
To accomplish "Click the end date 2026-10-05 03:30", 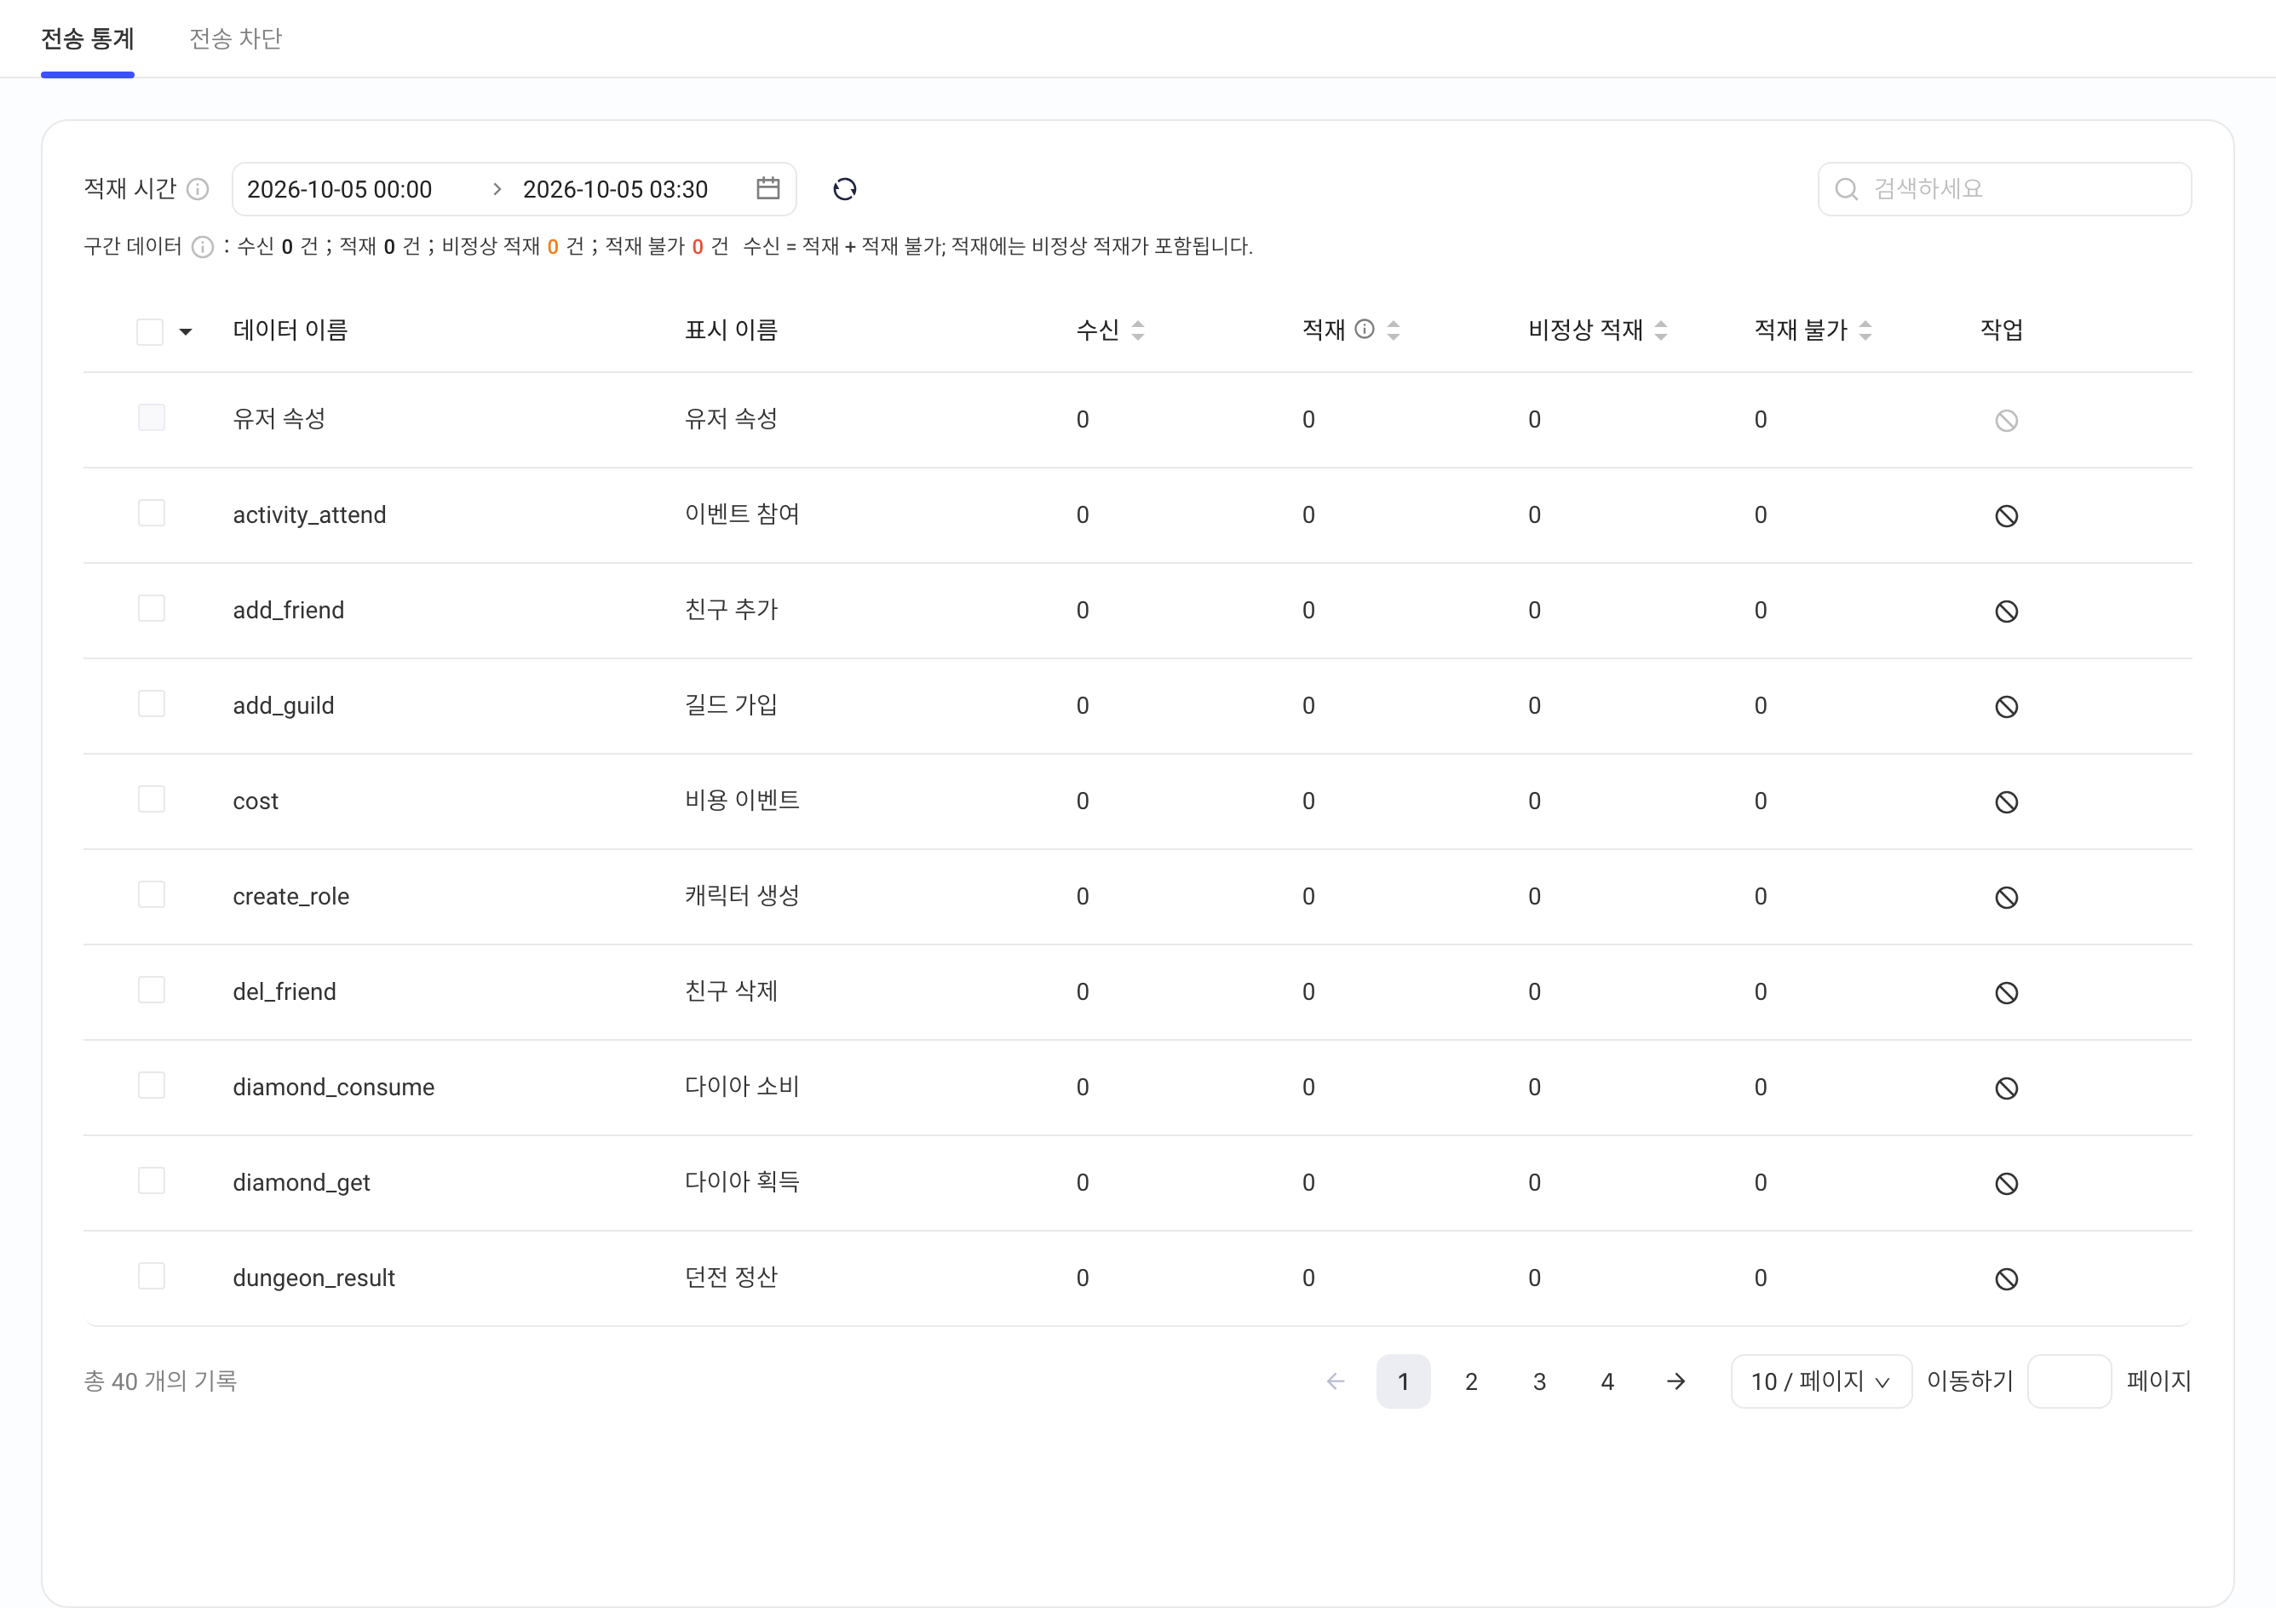I will pos(616,189).
